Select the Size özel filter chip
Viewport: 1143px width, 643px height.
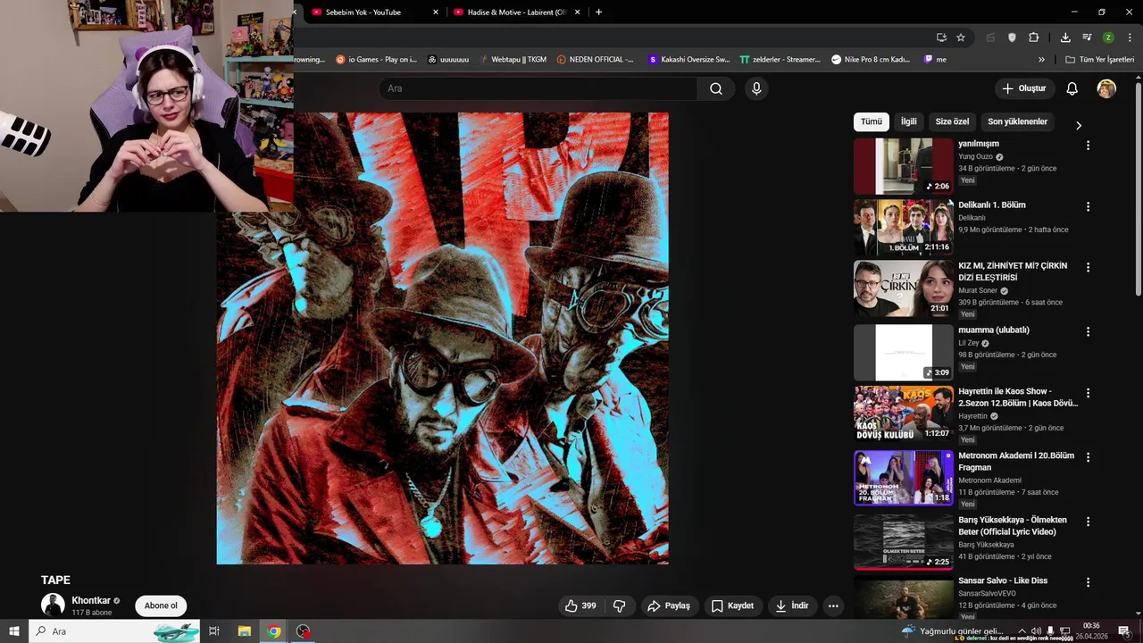pos(952,121)
